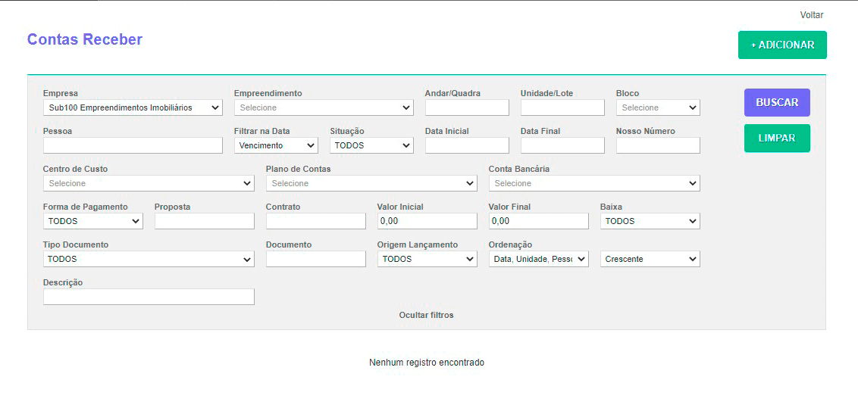Collapse filters via Ocultar filtros
Viewport: 858px width, 408px height.
(426, 315)
